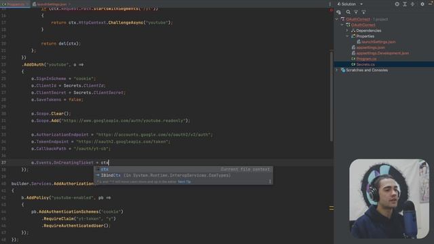The image size is (434, 244).
Task: Click the red error indicator atop the editor
Action: [331, 10]
